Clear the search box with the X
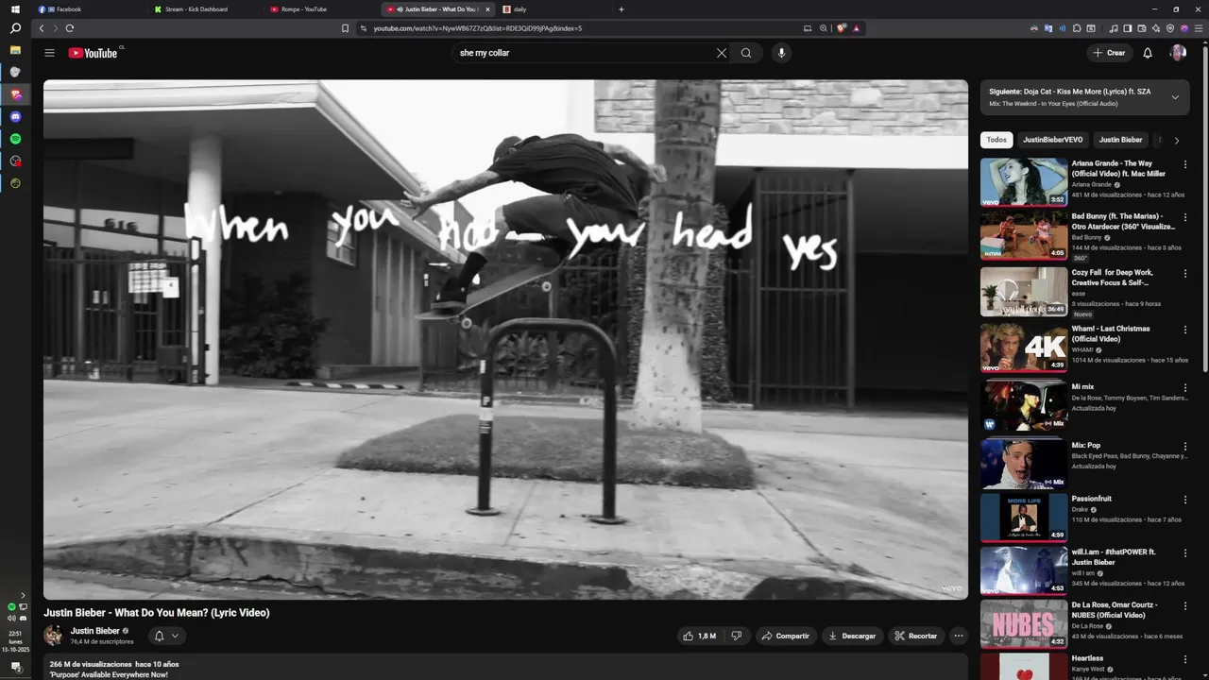The height and width of the screenshot is (680, 1209). tap(722, 53)
